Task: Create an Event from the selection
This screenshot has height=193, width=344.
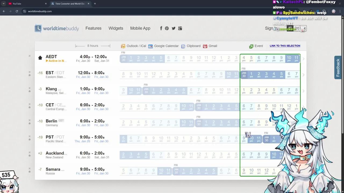Action: 256,46
